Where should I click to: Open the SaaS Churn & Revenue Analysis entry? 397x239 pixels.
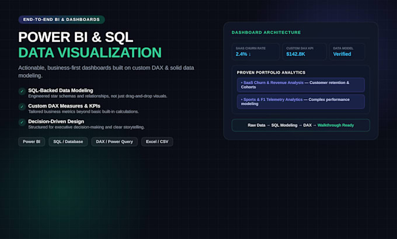point(301,85)
